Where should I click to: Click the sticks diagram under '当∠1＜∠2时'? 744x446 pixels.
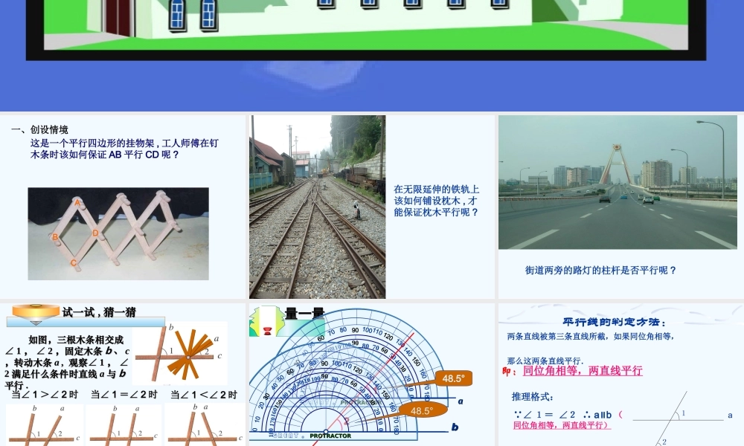pyautogui.click(x=205, y=424)
